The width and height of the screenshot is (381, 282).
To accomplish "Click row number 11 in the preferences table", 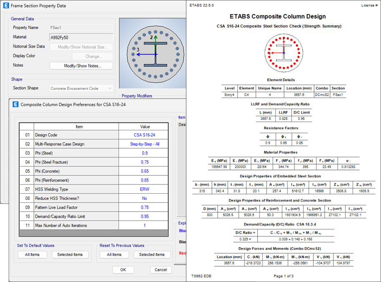I will point(27,225).
